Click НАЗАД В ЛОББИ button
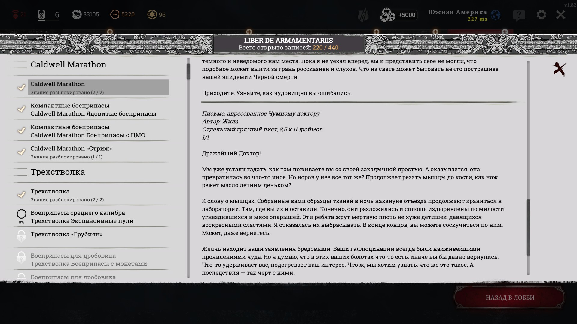Viewport: 577px width, 324px height. tap(510, 298)
